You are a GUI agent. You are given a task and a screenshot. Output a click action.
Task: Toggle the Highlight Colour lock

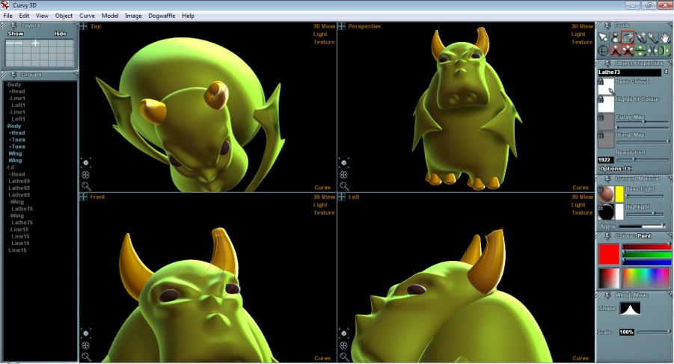tap(601, 99)
